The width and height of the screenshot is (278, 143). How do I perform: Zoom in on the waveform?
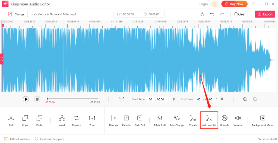(x=245, y=99)
